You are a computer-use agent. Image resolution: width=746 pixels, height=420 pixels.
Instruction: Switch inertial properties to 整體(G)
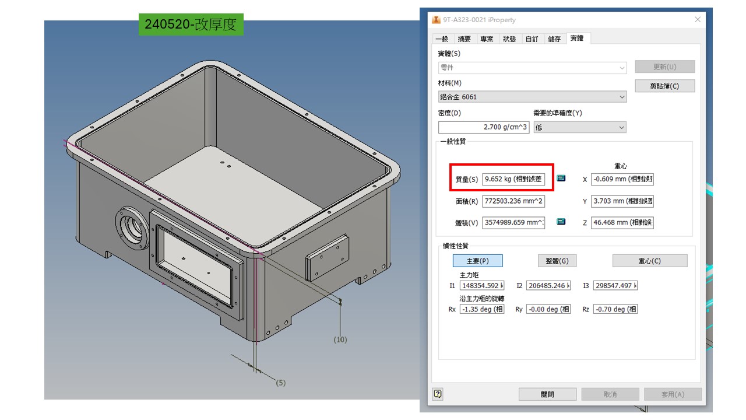[557, 261]
